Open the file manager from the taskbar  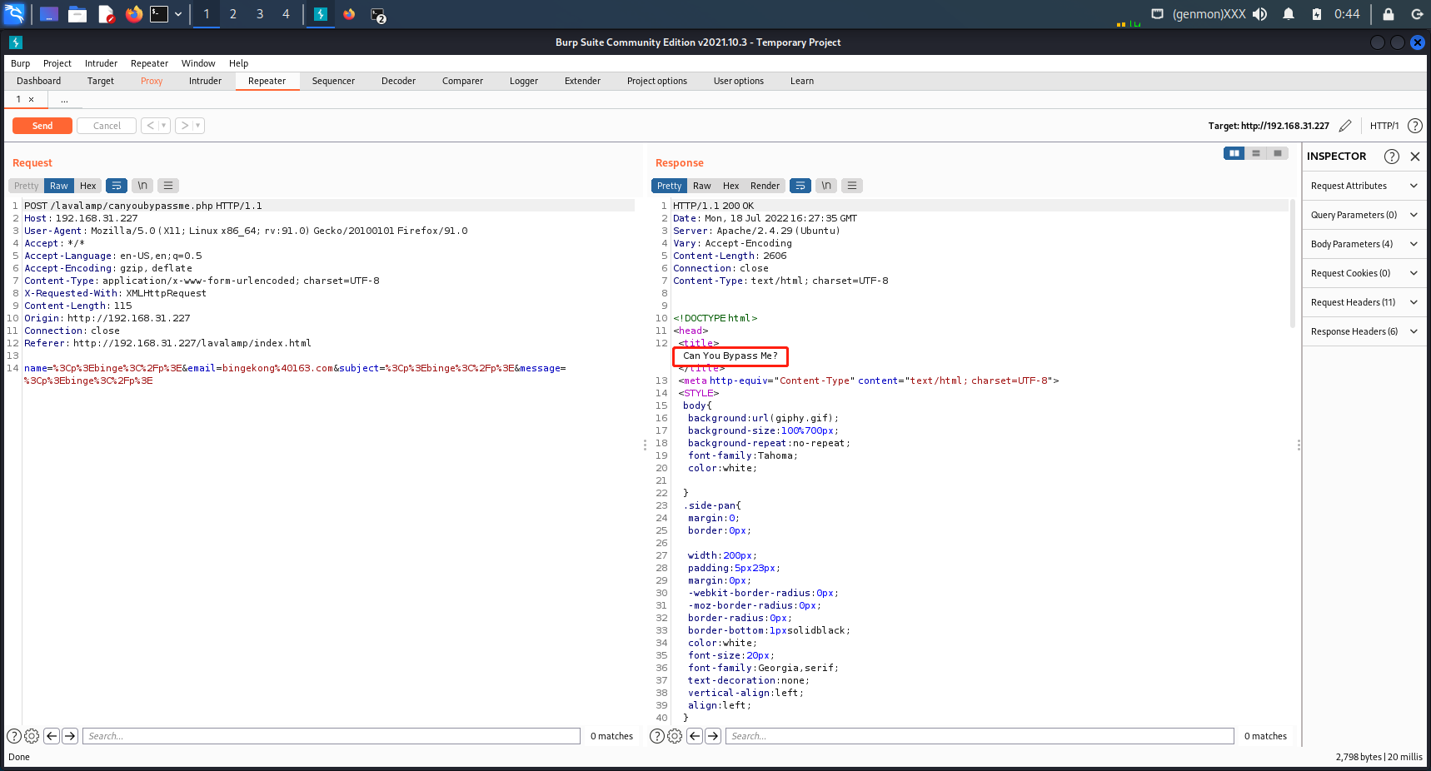pos(77,14)
